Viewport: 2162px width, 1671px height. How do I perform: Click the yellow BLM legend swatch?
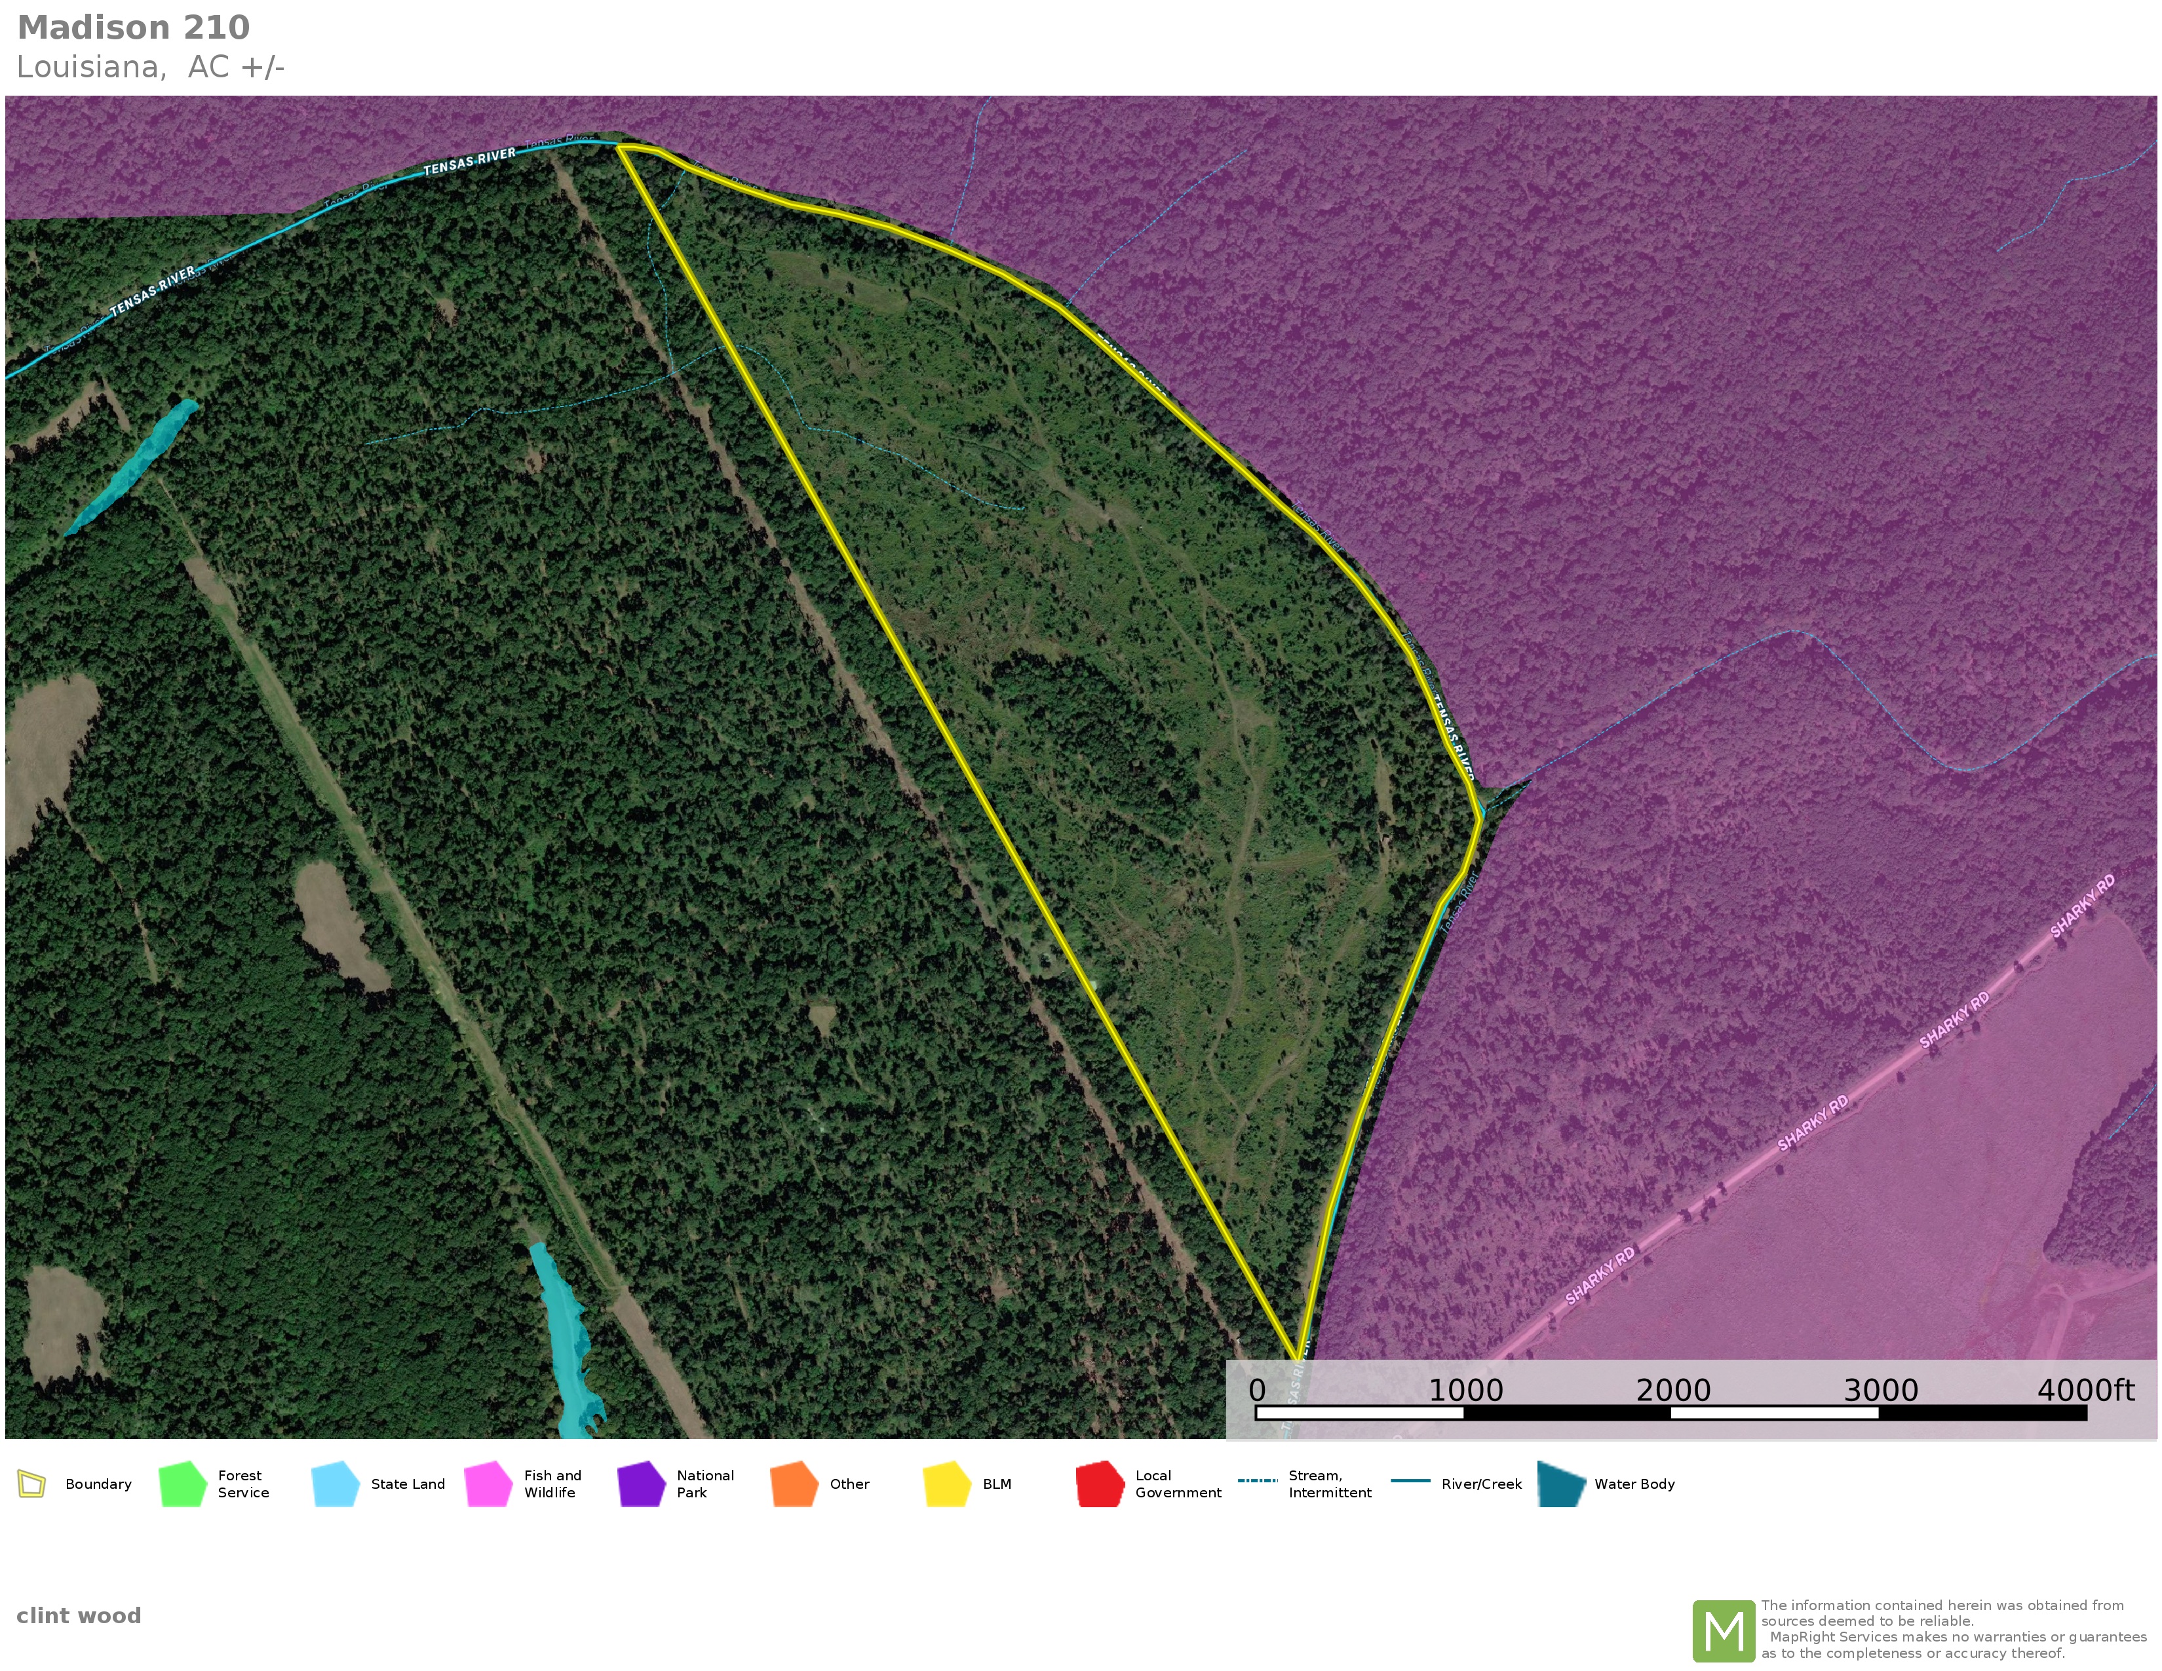(946, 1484)
